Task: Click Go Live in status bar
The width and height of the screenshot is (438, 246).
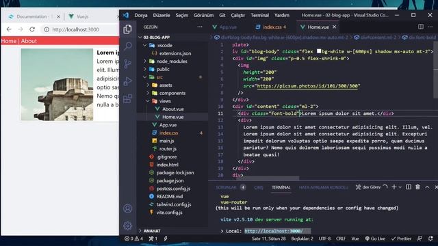Action: click(x=375, y=238)
